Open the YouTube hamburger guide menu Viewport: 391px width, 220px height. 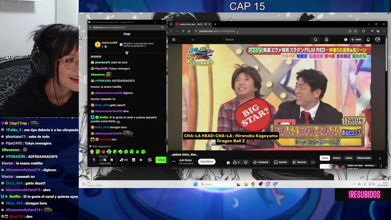coord(174,39)
